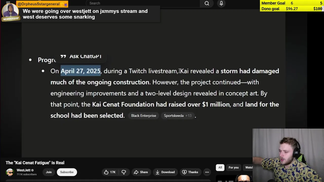Image resolution: width=324 pixels, height=182 pixels.
Task: Like the video with thumbs up
Action: click(x=109, y=172)
